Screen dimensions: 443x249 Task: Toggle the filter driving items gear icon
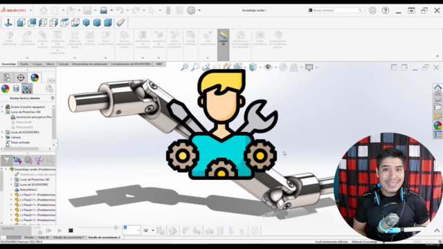click(28, 160)
